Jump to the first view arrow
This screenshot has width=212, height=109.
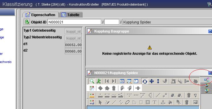point(107,81)
